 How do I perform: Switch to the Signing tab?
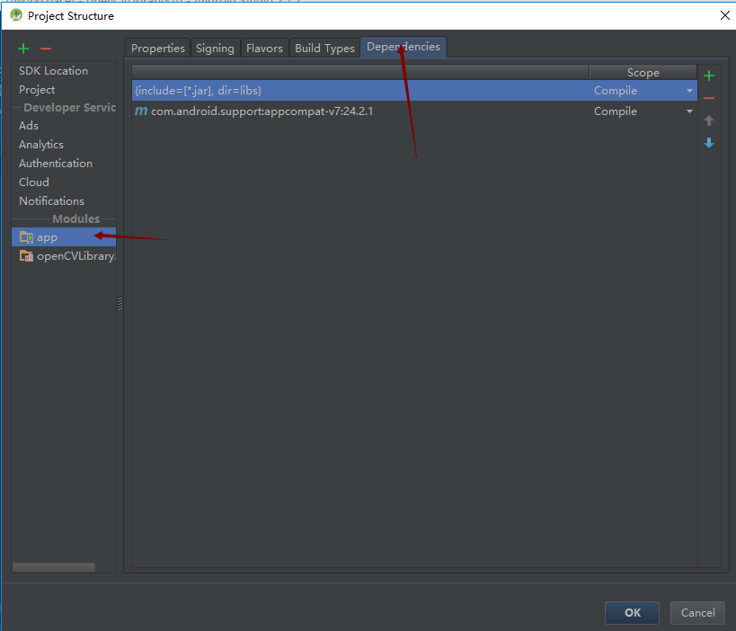click(x=215, y=49)
